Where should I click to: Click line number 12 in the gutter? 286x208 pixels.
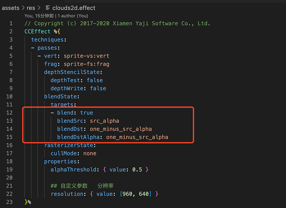[x=10, y=113]
